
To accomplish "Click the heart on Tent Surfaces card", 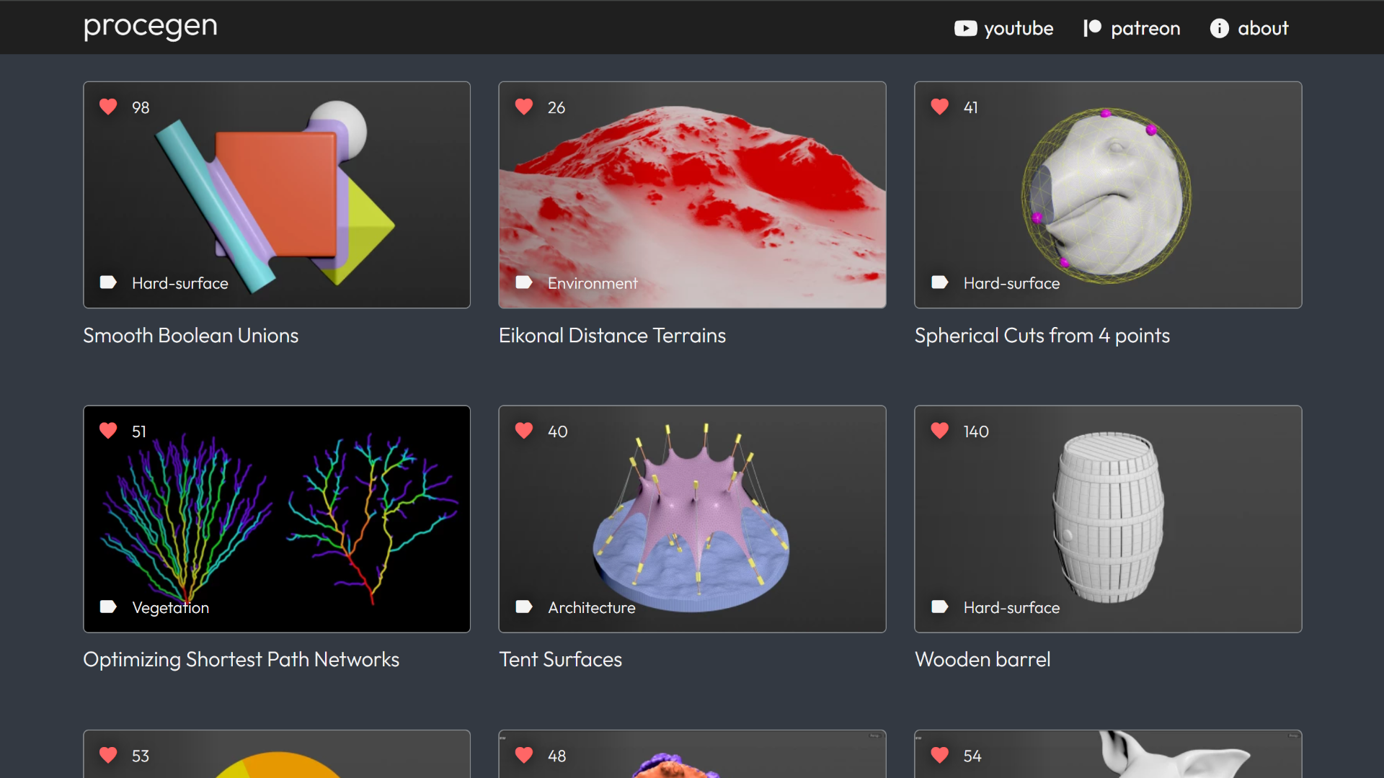I will 524,431.
